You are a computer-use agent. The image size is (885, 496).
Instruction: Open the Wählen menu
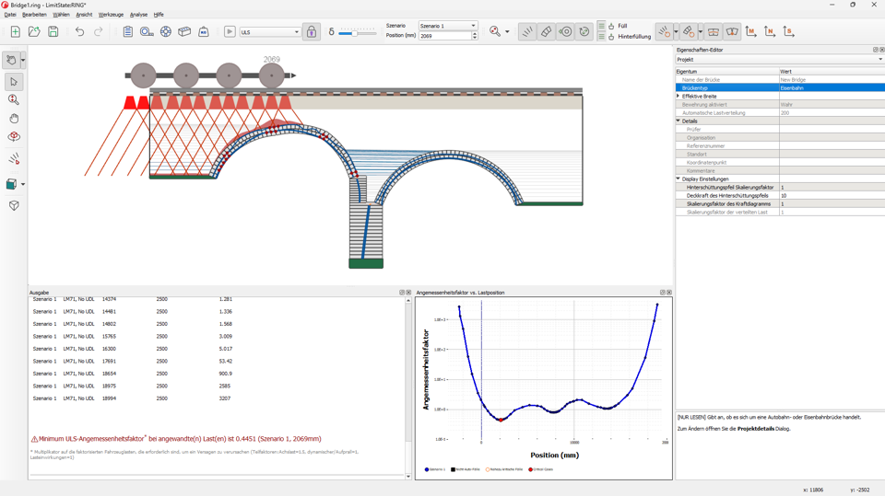click(61, 15)
